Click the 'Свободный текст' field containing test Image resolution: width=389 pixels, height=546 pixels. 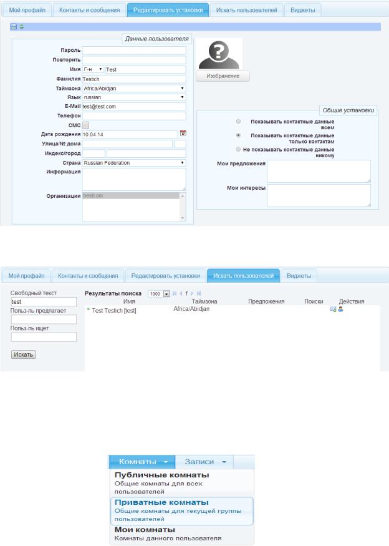click(x=44, y=301)
